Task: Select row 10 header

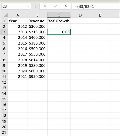Action: click(4, 71)
